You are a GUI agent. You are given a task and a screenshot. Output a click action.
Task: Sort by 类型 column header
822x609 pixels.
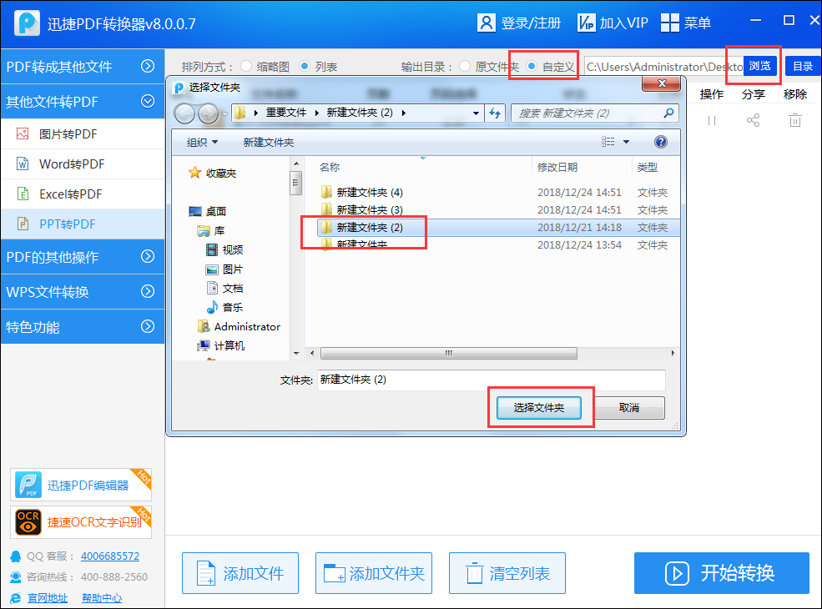(647, 167)
